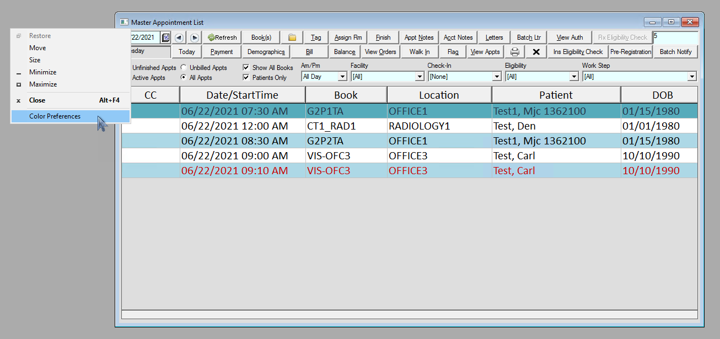Open the folder icon button

pyautogui.click(x=292, y=37)
